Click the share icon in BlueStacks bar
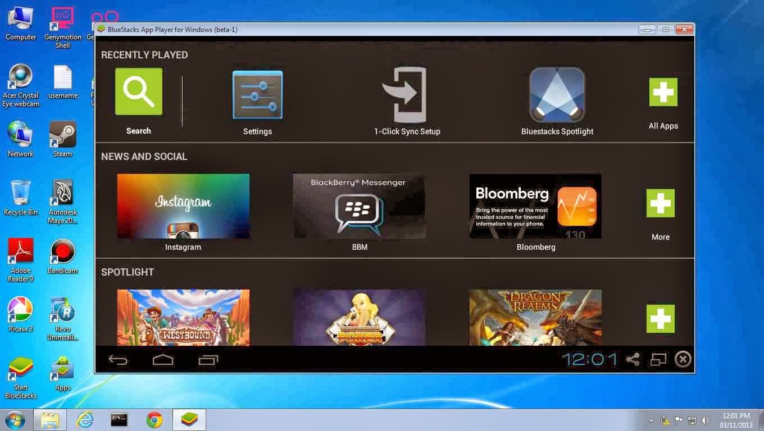The height and width of the screenshot is (431, 764). pos(633,359)
